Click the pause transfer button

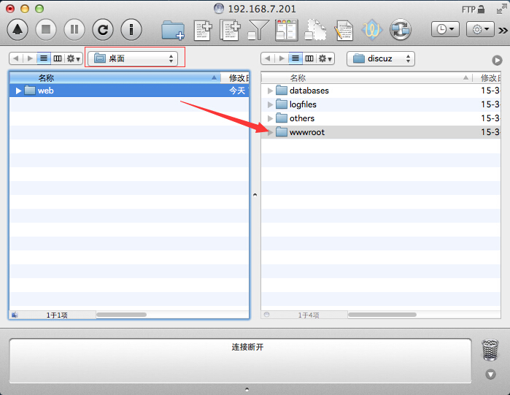point(74,30)
